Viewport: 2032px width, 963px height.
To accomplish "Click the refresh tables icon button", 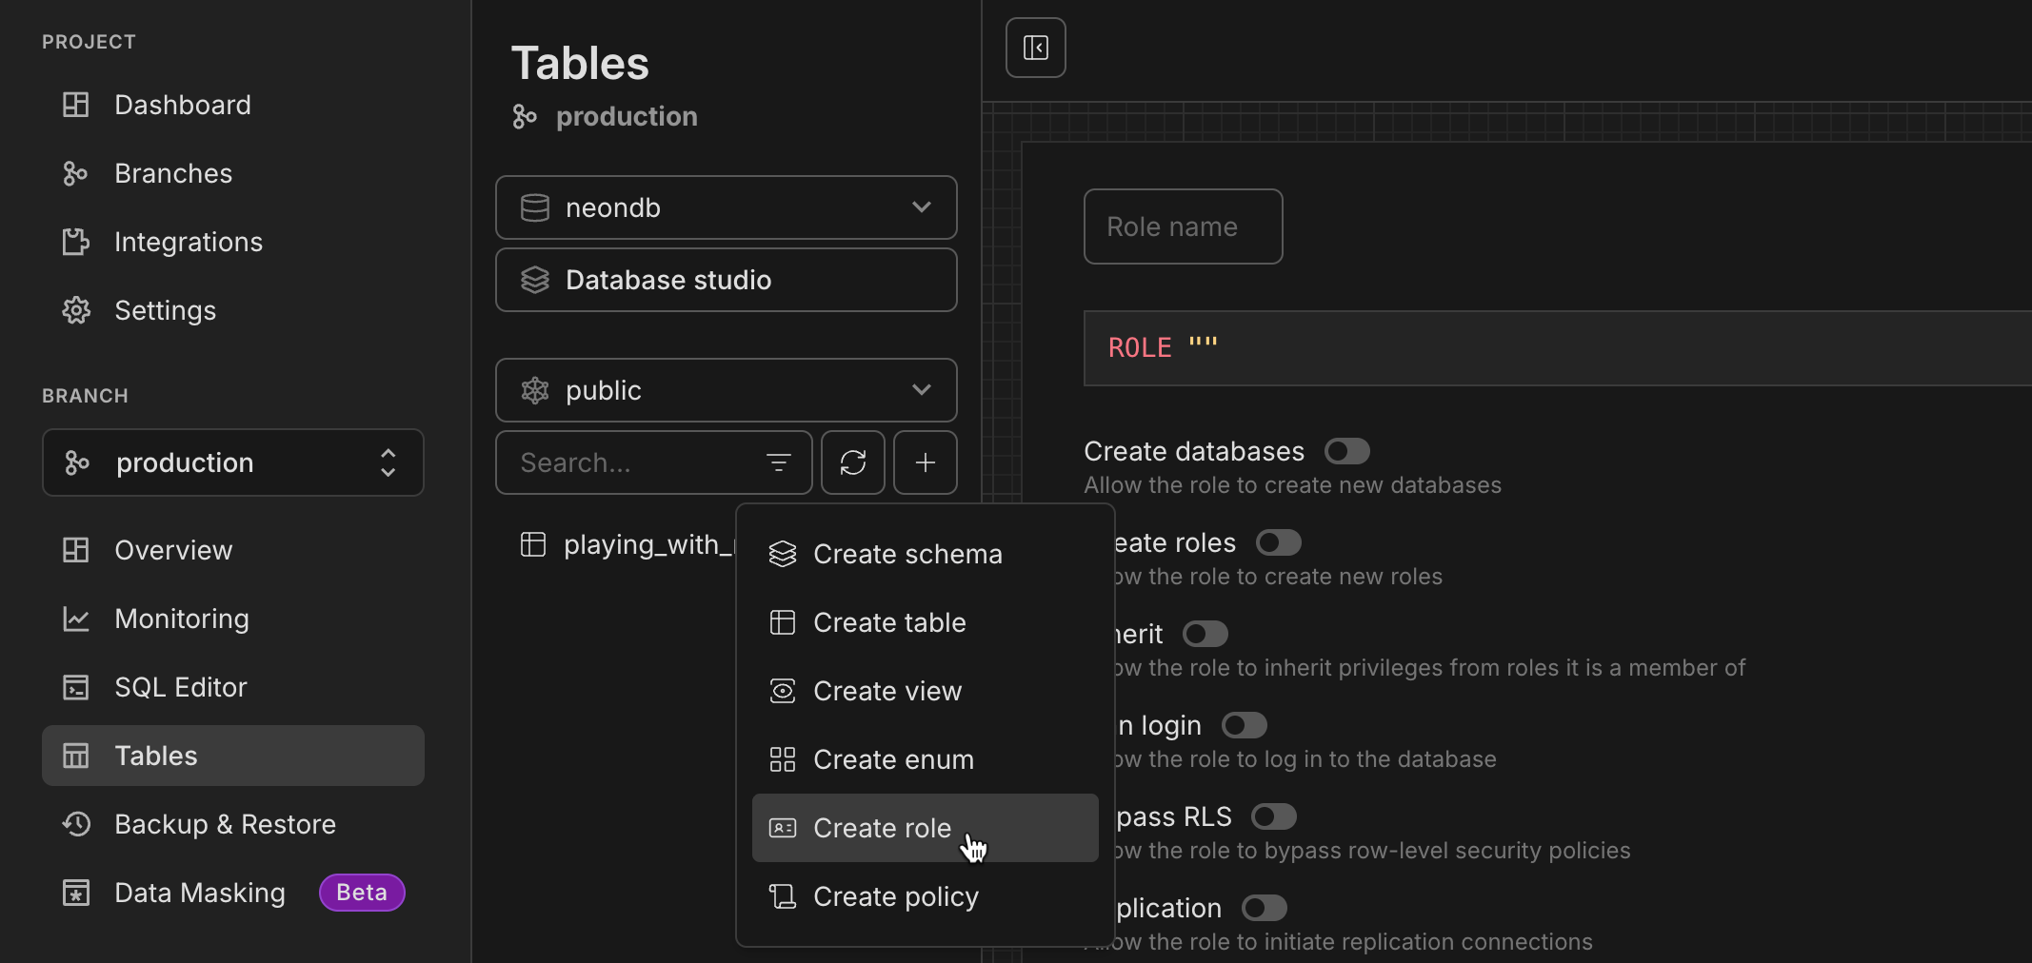I will tap(853, 462).
